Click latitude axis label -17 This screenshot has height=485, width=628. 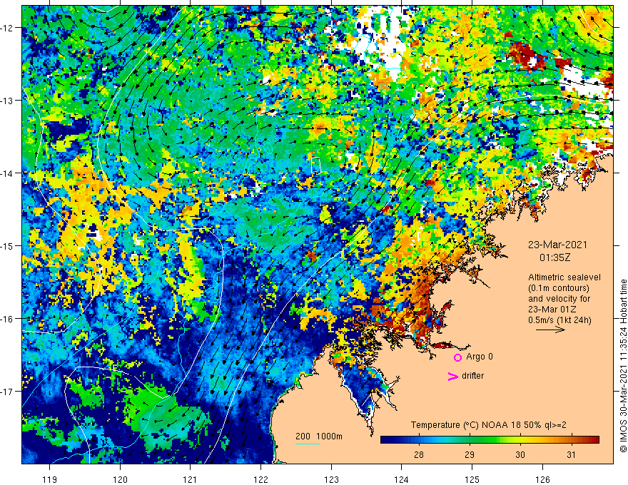(8, 392)
